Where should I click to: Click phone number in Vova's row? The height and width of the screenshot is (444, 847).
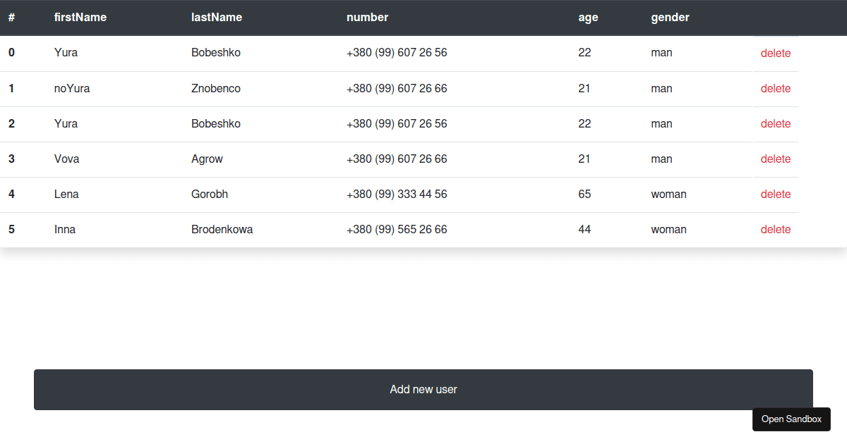pyautogui.click(x=397, y=159)
